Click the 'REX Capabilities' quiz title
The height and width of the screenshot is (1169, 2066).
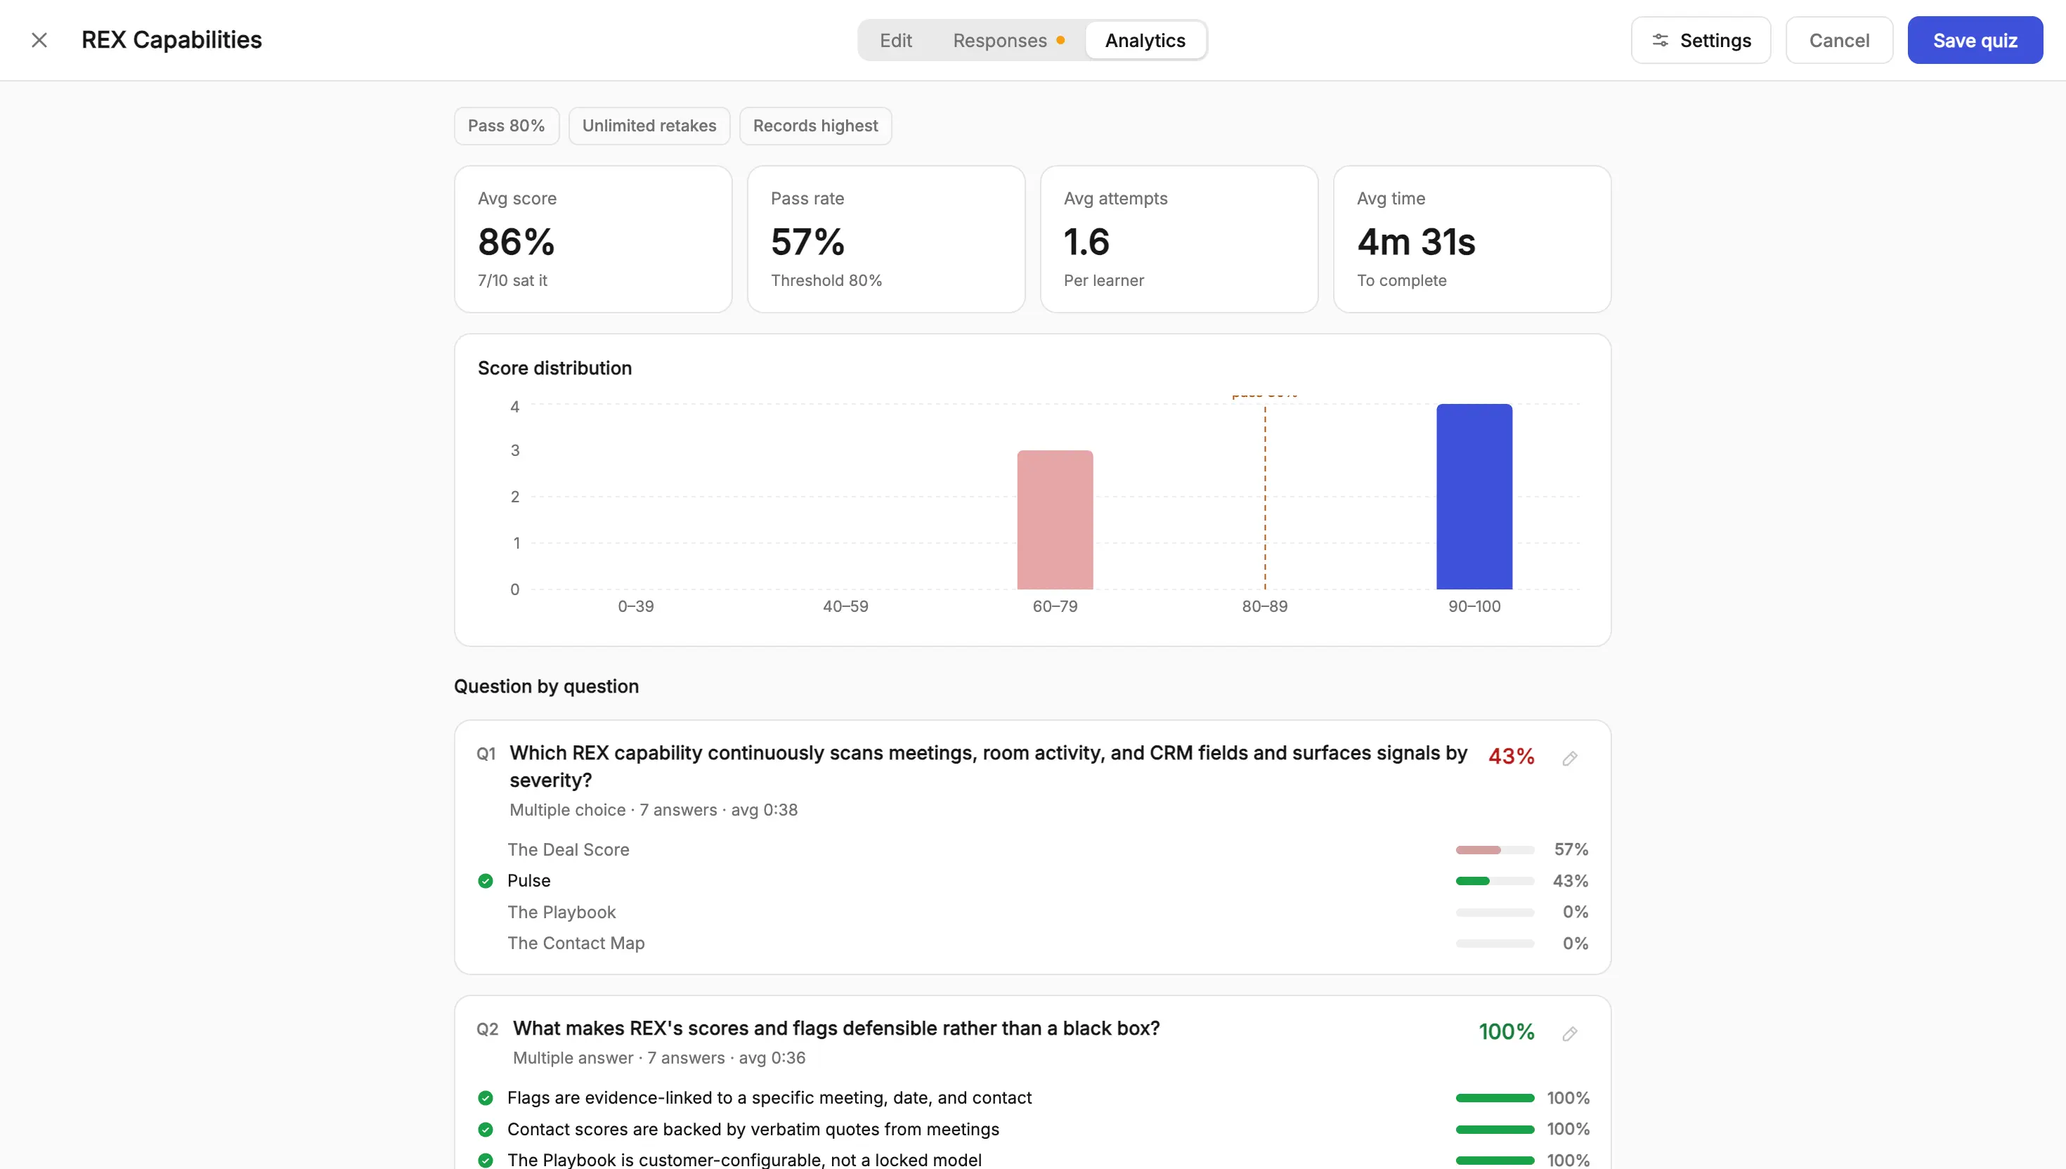(x=172, y=40)
